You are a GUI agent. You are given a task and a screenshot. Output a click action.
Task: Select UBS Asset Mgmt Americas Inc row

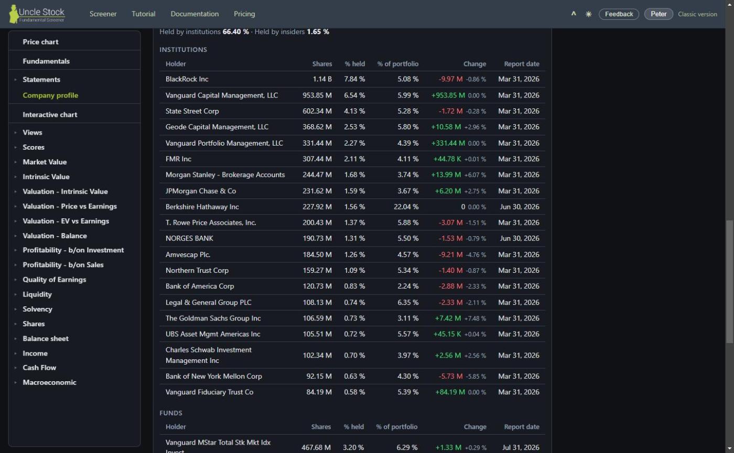(352, 334)
